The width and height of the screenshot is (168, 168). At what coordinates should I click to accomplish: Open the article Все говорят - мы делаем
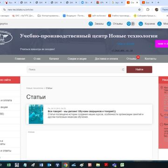pyautogui.click(x=82, y=112)
